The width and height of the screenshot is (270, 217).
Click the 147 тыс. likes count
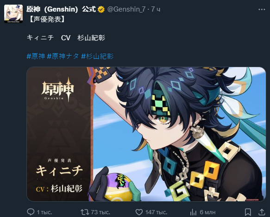coord(156,212)
